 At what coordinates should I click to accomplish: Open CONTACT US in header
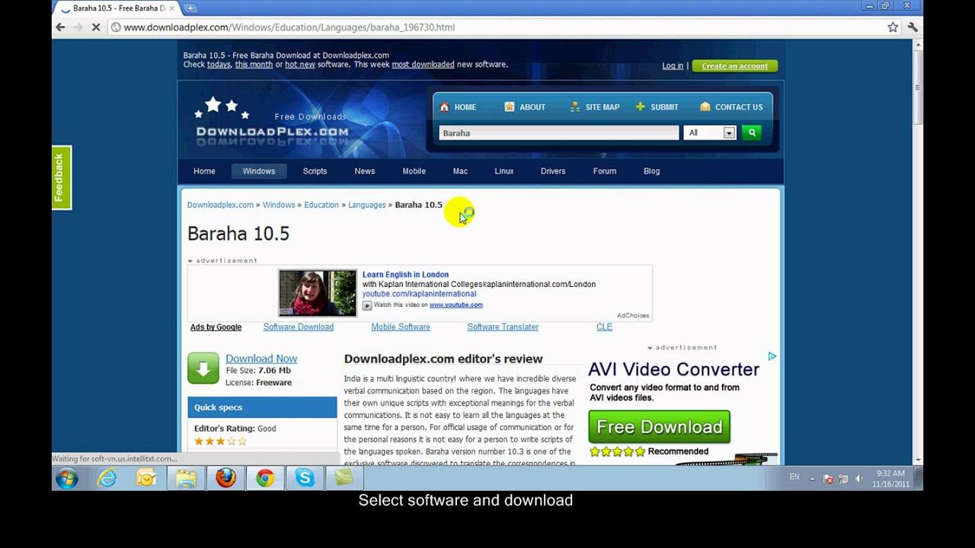coord(731,107)
